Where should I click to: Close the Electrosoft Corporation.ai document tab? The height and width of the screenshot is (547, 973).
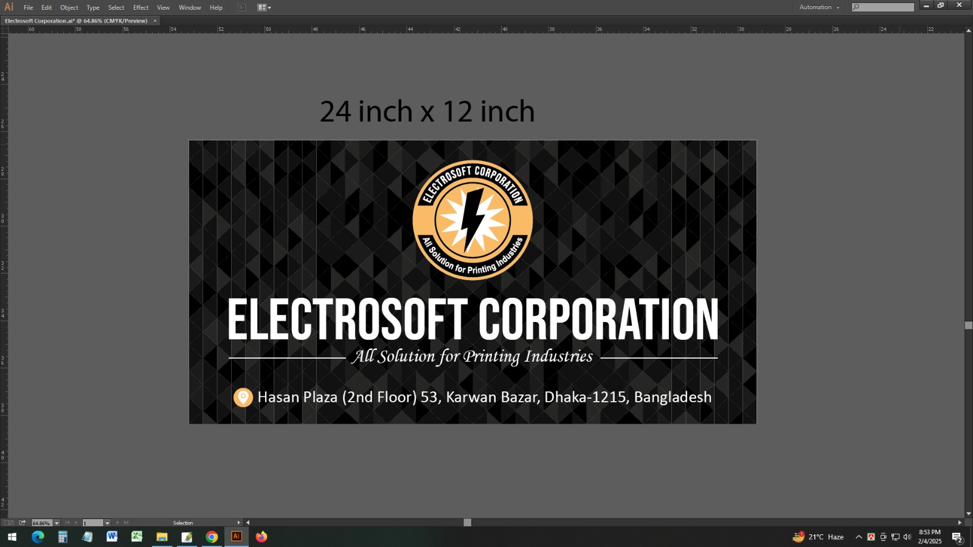(155, 21)
